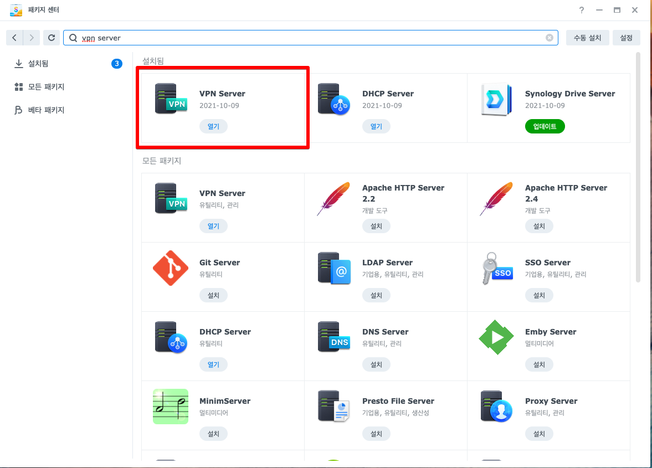Click the SSO Server package name
Screen dimensions: 652x468
point(548,263)
